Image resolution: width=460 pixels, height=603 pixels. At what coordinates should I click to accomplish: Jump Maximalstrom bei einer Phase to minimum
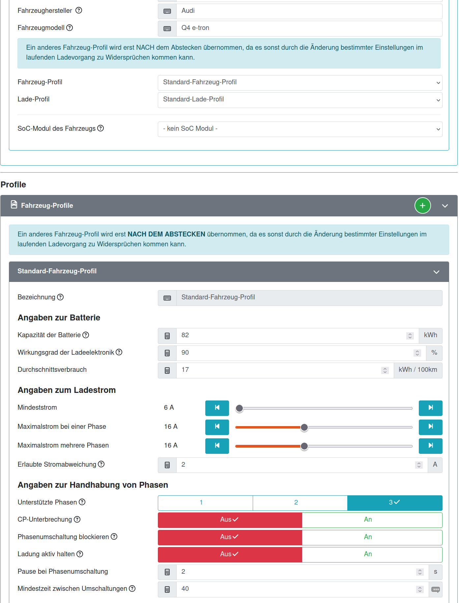tap(217, 427)
